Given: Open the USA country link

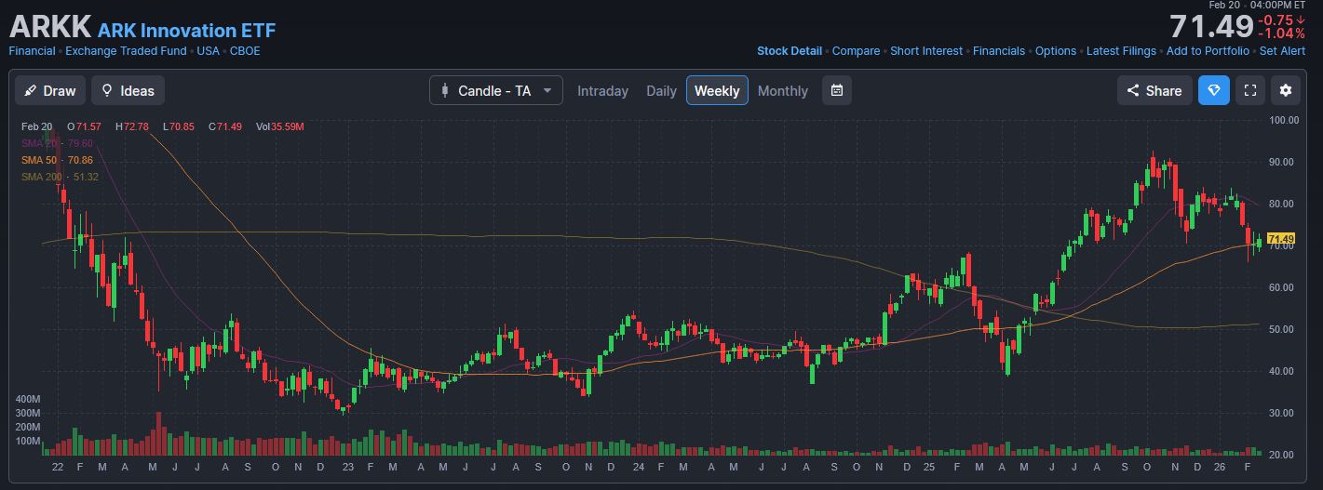Looking at the screenshot, I should pyautogui.click(x=208, y=51).
